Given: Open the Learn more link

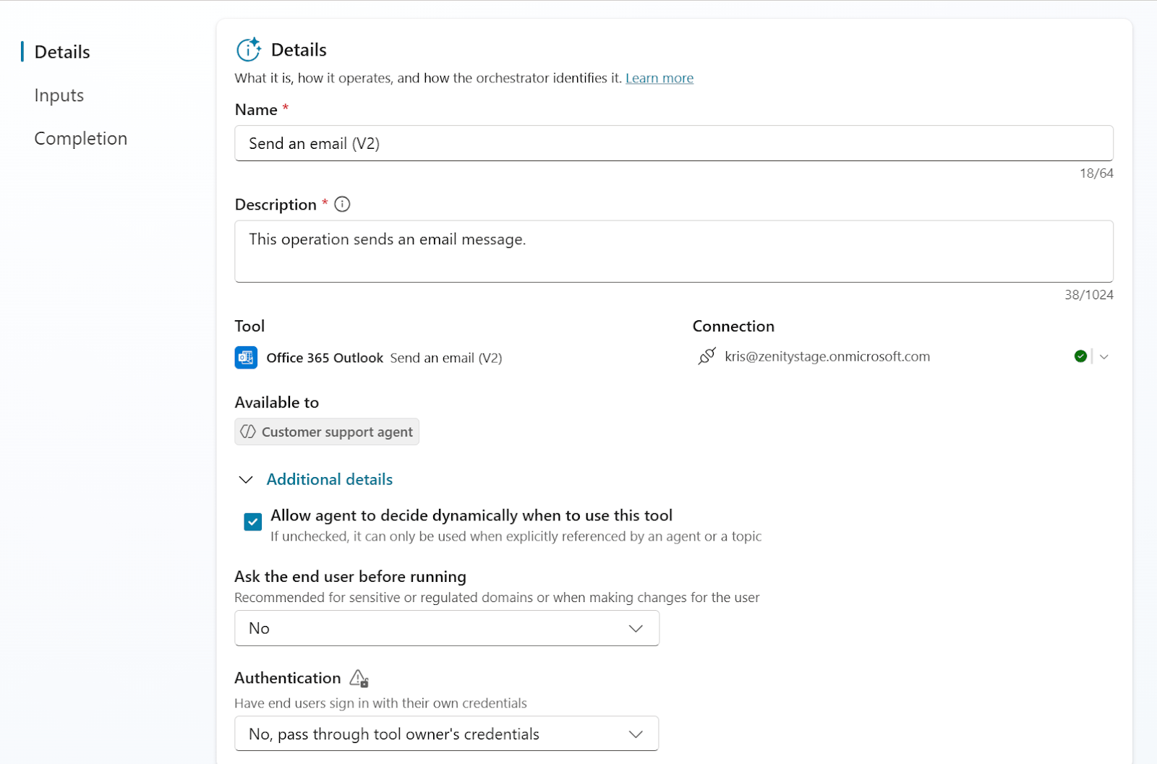Looking at the screenshot, I should tap(659, 78).
